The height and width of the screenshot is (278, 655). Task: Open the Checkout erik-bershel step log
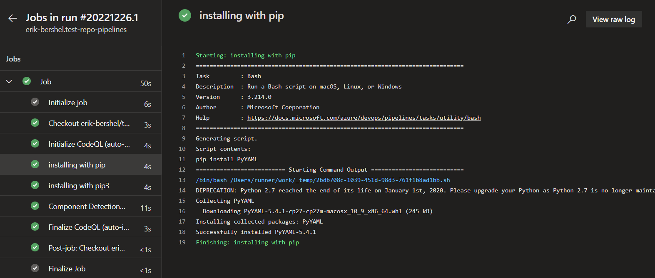(x=81, y=123)
